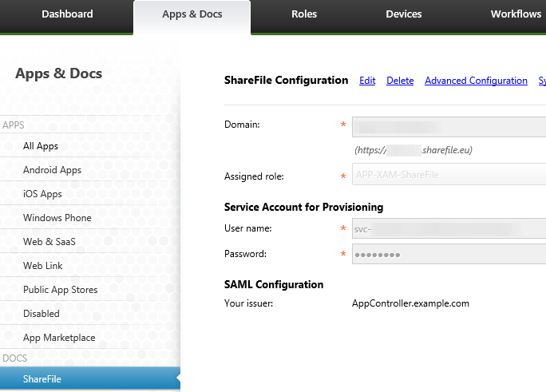Click Service Account for Provisioning heading

(303, 207)
